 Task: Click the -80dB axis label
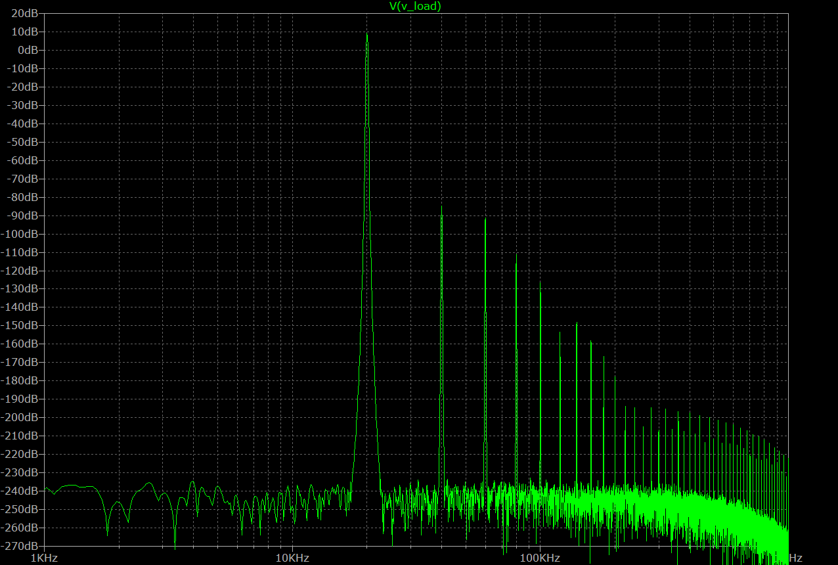click(x=23, y=197)
